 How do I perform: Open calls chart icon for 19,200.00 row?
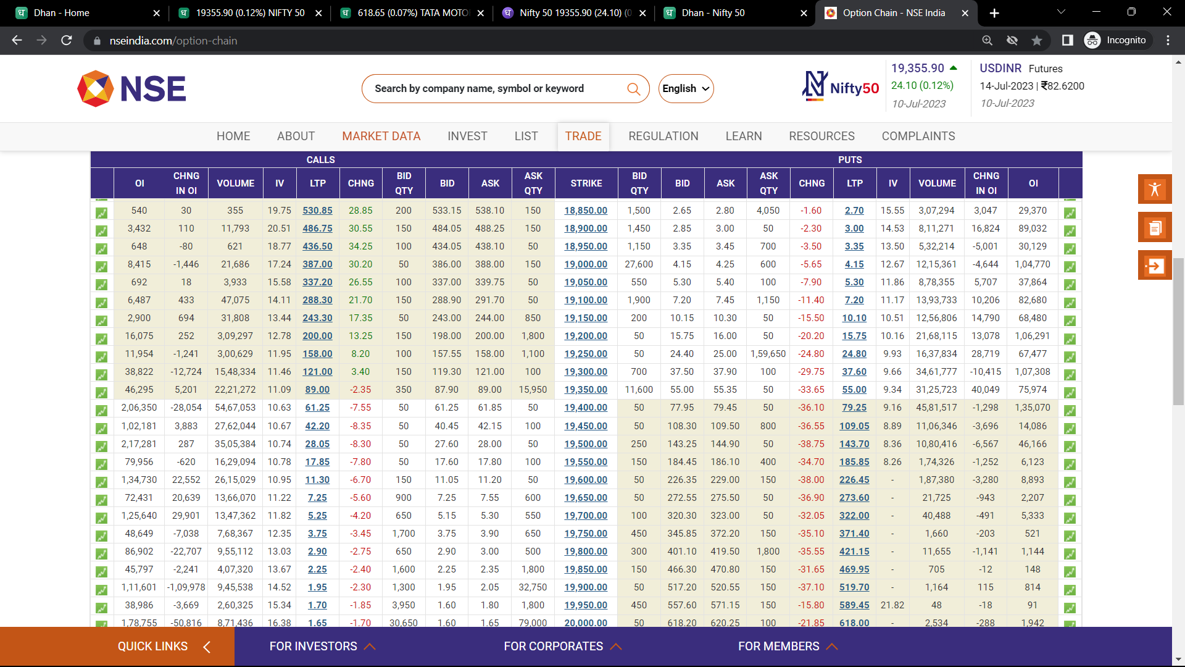pos(102,338)
